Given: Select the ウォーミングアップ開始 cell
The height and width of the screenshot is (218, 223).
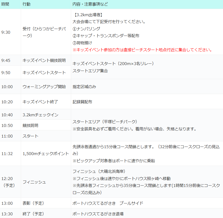Looking at the screenshot, I should pyautogui.click(x=44, y=87).
